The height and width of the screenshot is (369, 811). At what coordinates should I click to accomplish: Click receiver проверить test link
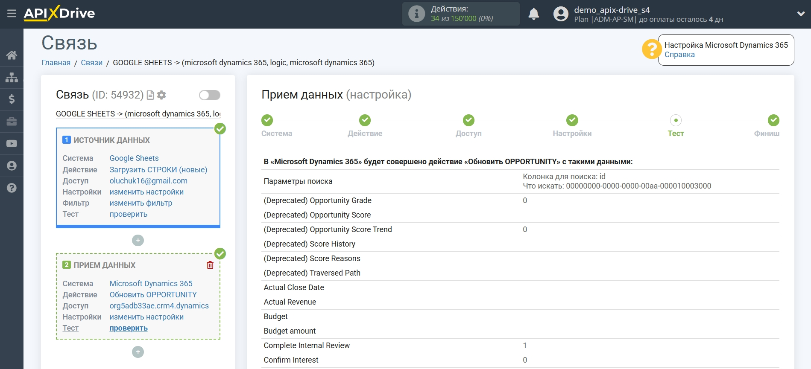(x=129, y=328)
